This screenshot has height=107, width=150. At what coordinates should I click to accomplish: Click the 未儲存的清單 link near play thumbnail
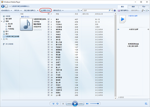[133, 16]
